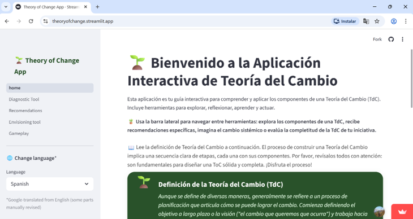This screenshot has width=413, height=219.
Task: Open the Chrome three-dot menu
Action: click(x=406, y=21)
